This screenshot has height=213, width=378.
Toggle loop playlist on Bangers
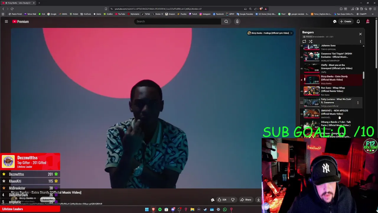click(304, 41)
